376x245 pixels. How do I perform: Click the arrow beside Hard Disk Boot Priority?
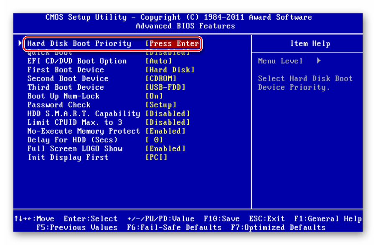click(x=20, y=43)
